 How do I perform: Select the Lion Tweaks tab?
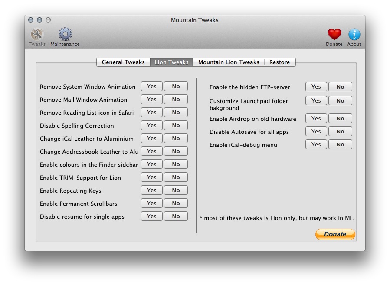pyautogui.click(x=171, y=62)
